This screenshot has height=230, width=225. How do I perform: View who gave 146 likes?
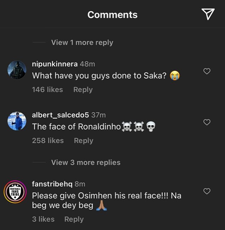(48, 90)
